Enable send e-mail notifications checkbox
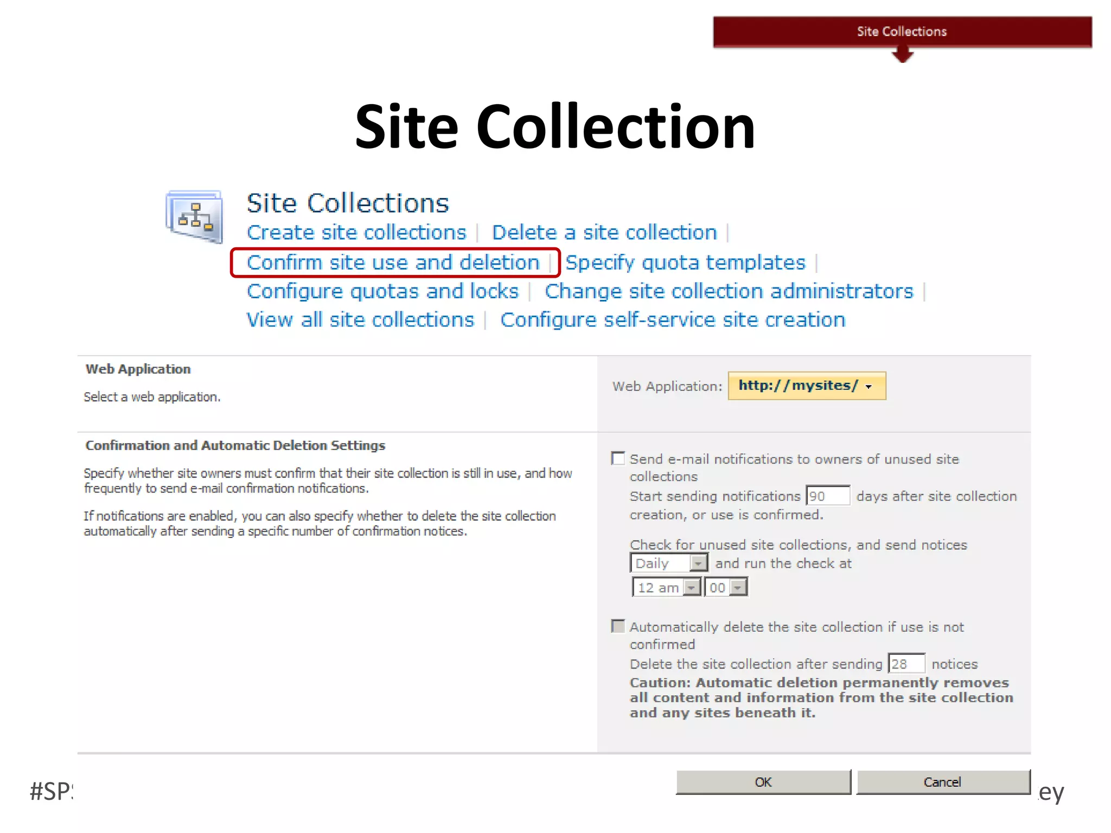Viewport: 1111px width, 833px height. click(618, 459)
